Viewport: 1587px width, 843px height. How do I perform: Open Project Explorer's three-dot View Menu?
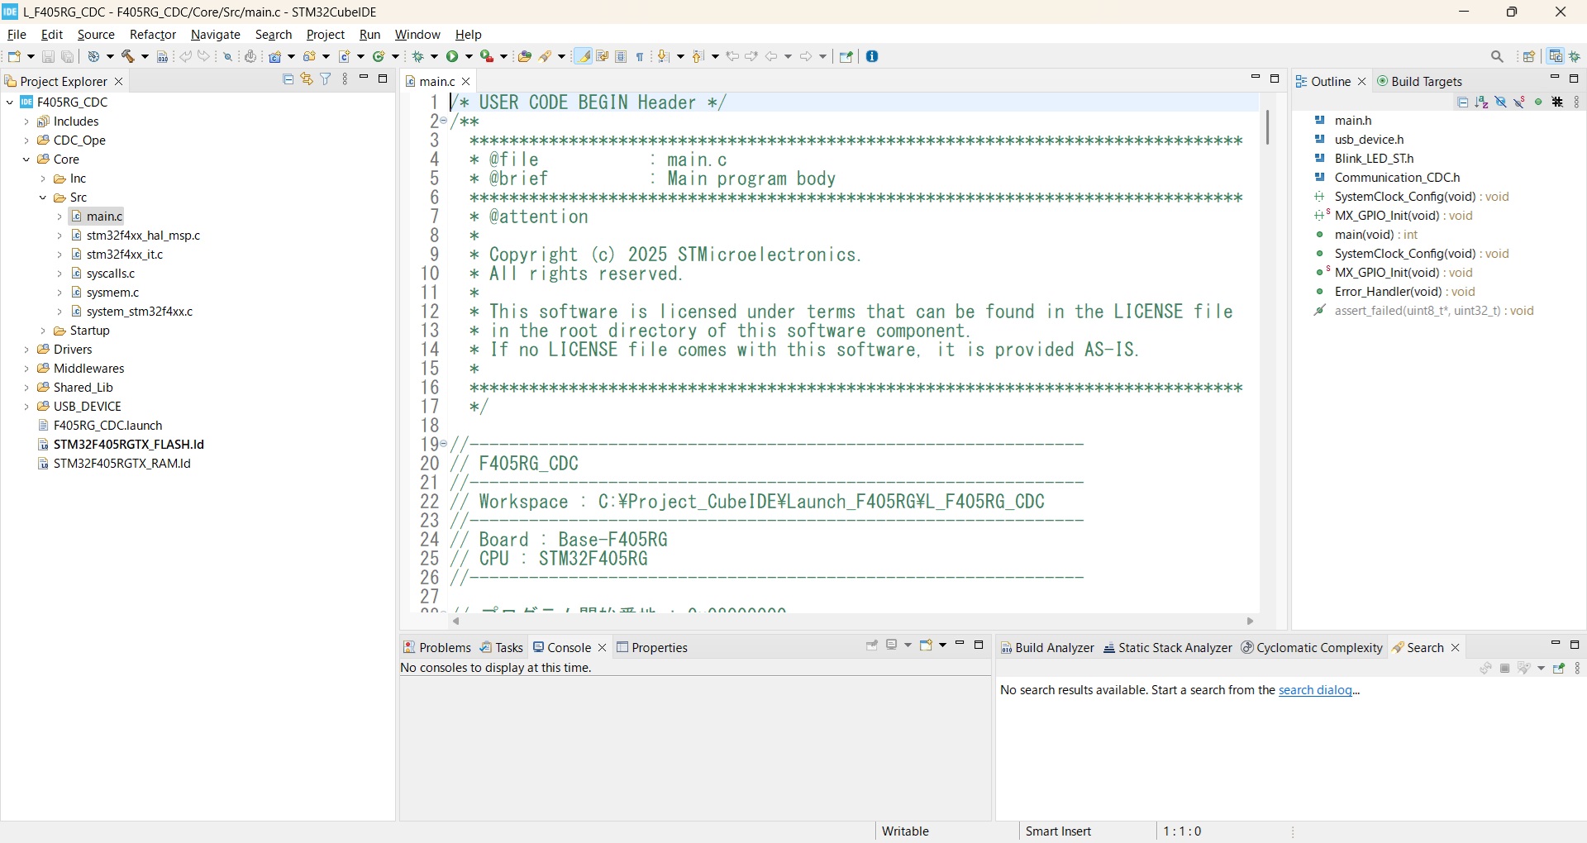[x=346, y=79]
